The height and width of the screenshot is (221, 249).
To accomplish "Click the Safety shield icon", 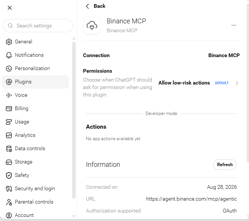I will (x=9, y=175).
